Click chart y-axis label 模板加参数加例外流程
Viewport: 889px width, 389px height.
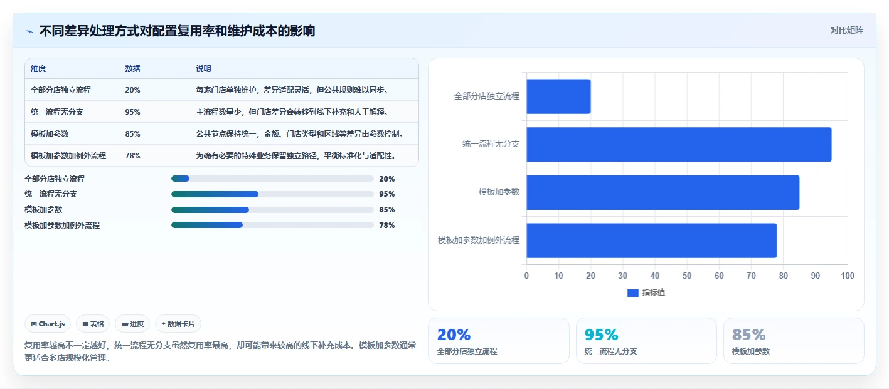(479, 240)
